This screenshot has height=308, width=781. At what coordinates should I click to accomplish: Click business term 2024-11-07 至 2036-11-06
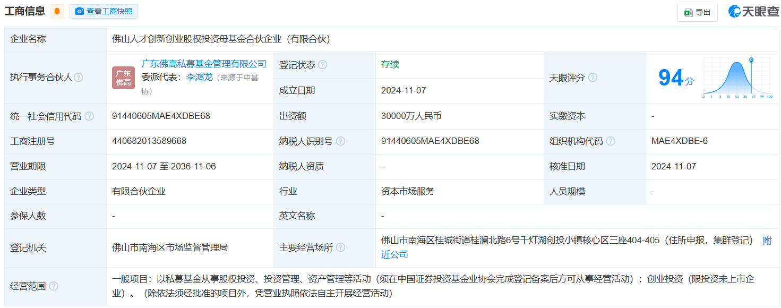164,167
